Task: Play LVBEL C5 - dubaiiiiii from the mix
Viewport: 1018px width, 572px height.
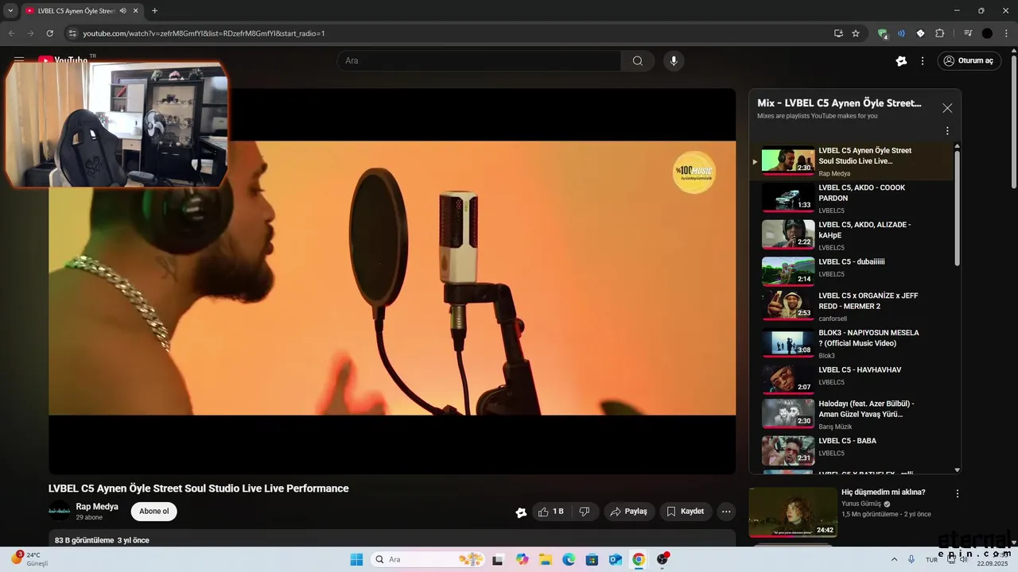Action: pos(851,271)
